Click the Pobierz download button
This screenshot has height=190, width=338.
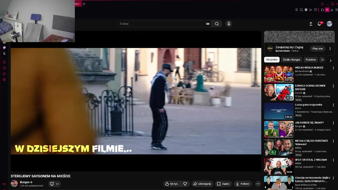click(242, 184)
